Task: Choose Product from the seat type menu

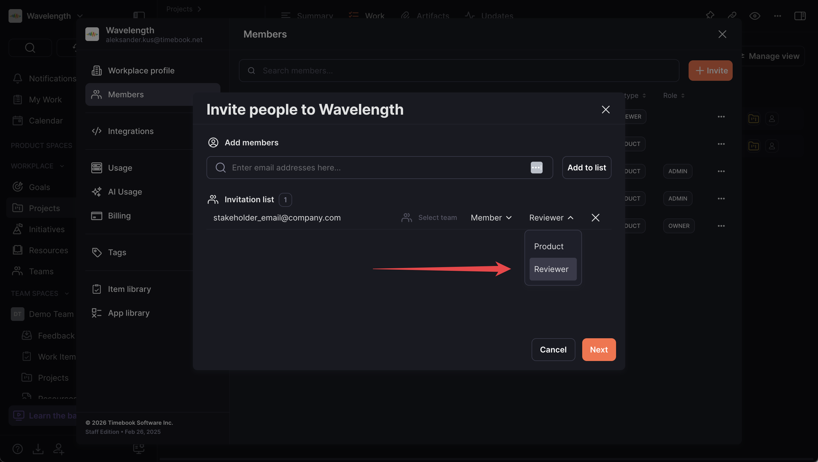Action: 549,246
